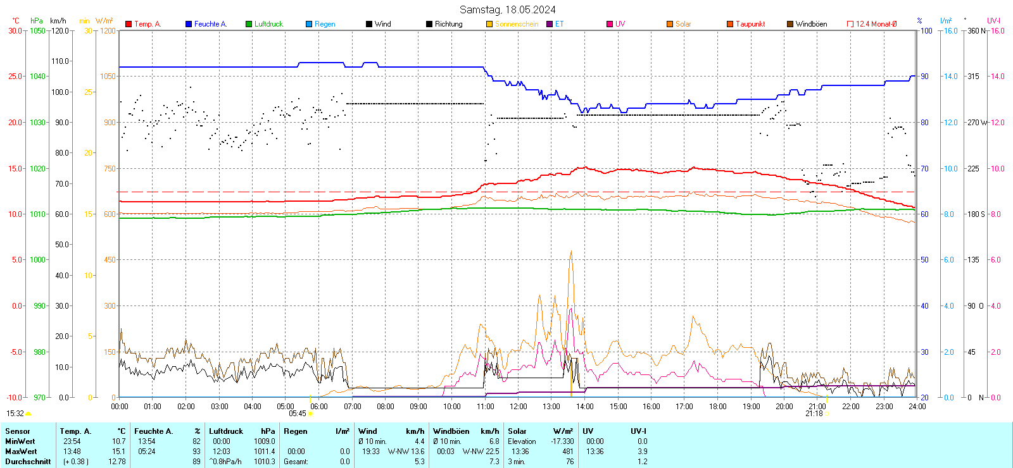Click the Luftdruck column header in table
The image size is (1013, 468).
point(226,431)
